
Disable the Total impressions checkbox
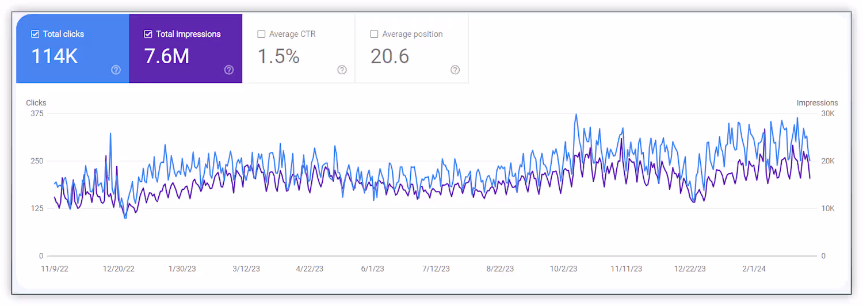pos(148,34)
